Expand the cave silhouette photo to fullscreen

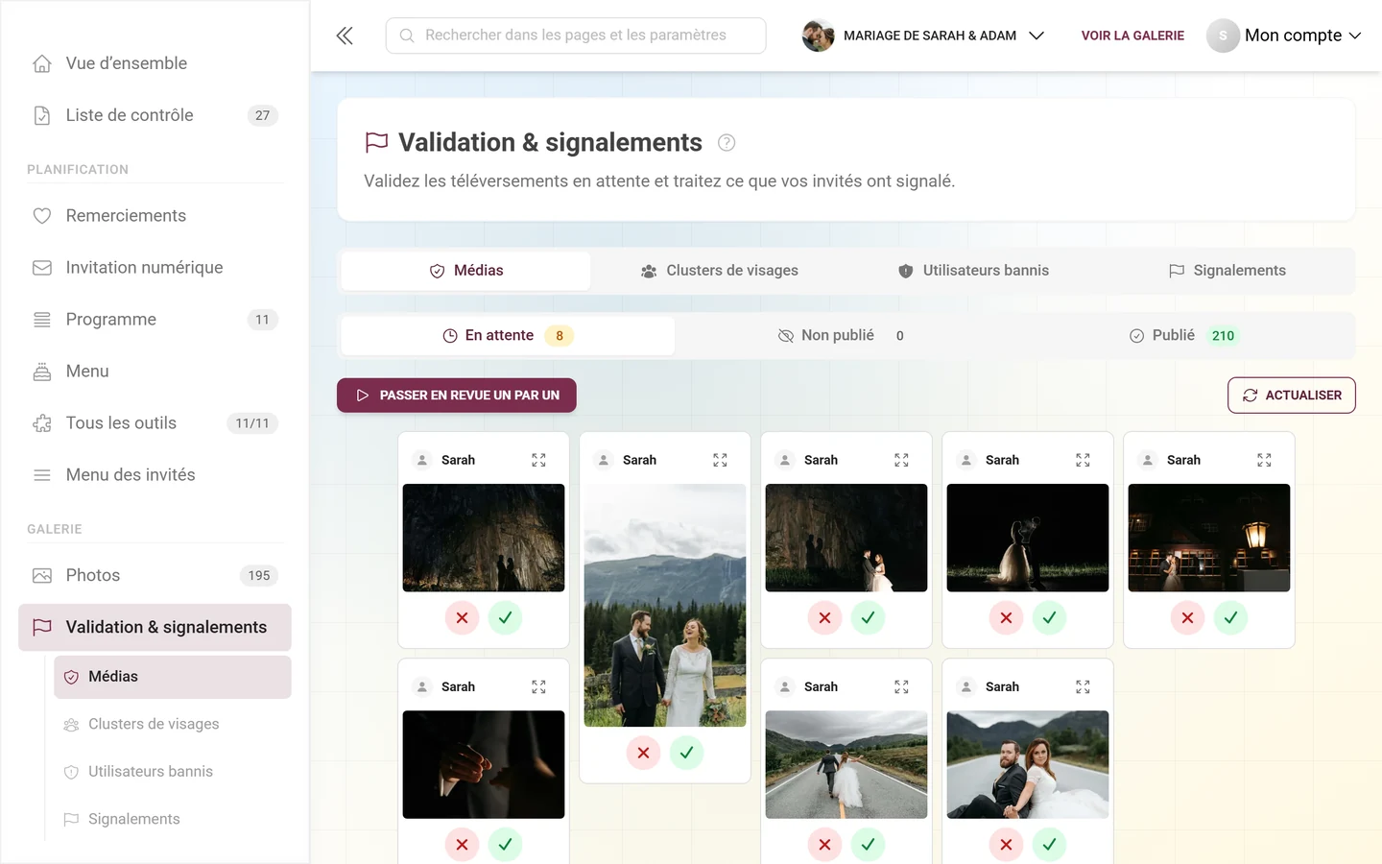click(538, 461)
